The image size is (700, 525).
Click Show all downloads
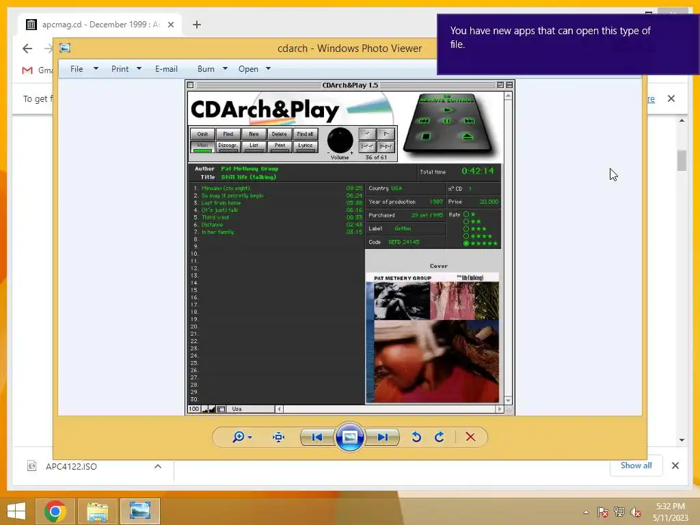click(636, 466)
